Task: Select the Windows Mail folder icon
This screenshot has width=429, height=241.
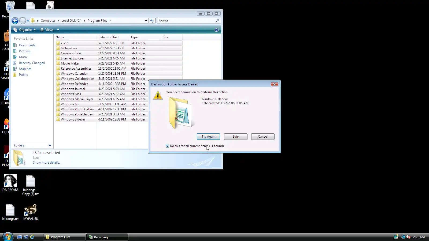Action: point(58,94)
